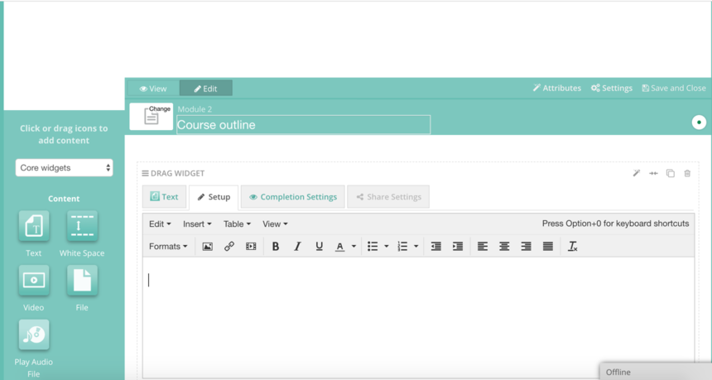Justify the text
Screen dimensions: 712x380
click(548, 247)
